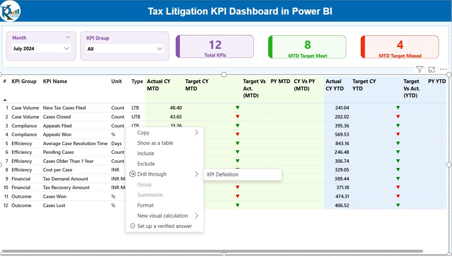The height and width of the screenshot is (257, 452).
Task: Enter focus mode on the KPI table visual
Action: 431,69
